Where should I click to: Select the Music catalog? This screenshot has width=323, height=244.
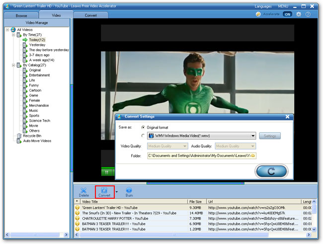coord(33,110)
